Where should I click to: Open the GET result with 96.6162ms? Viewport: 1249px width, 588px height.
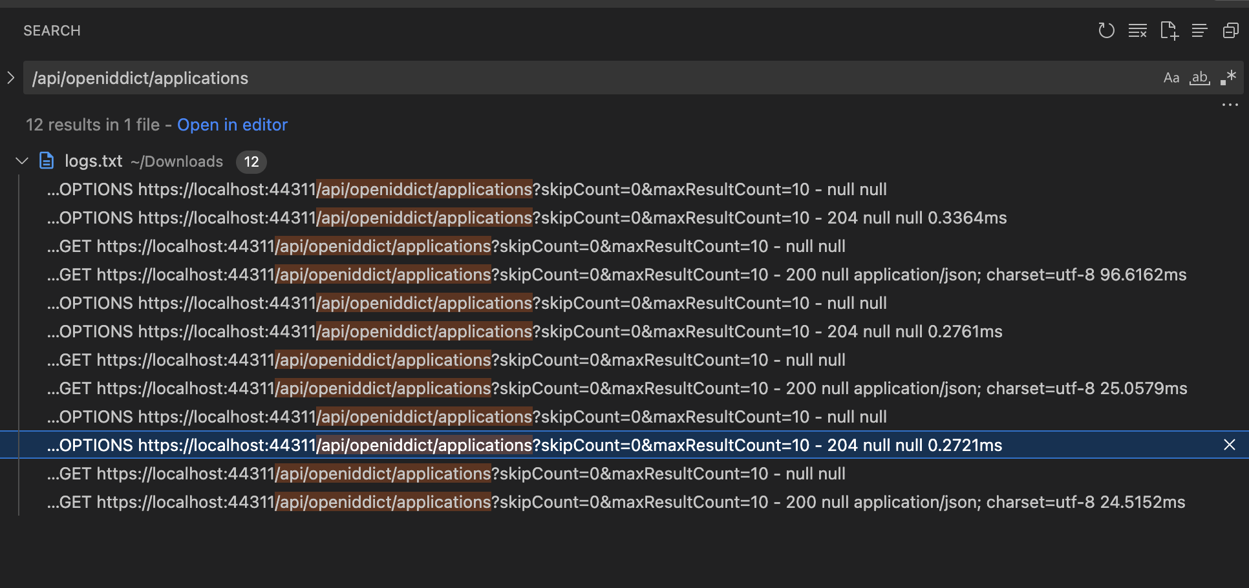pyautogui.click(x=614, y=275)
